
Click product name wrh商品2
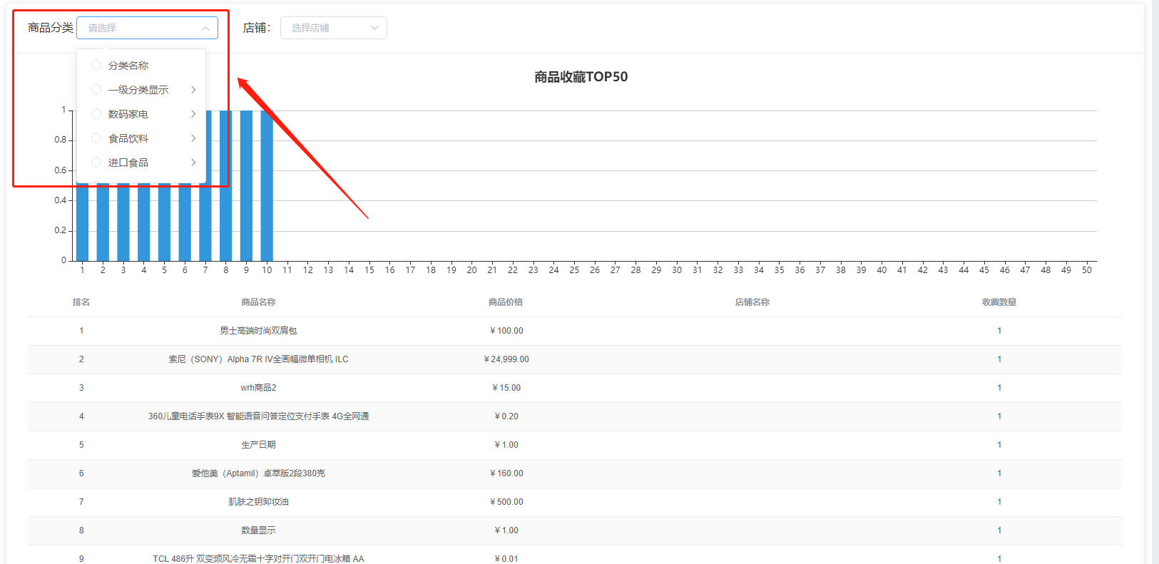pos(258,388)
